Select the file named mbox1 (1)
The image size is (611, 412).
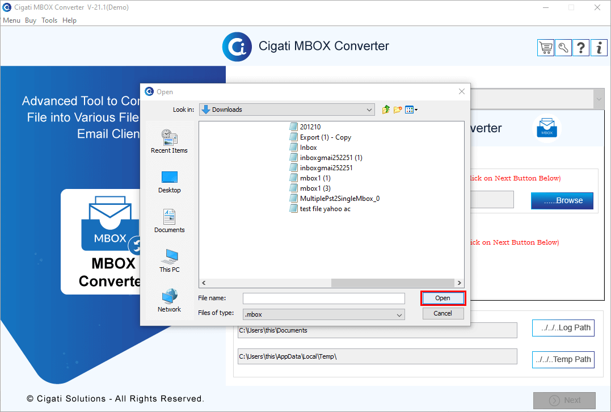click(x=315, y=178)
